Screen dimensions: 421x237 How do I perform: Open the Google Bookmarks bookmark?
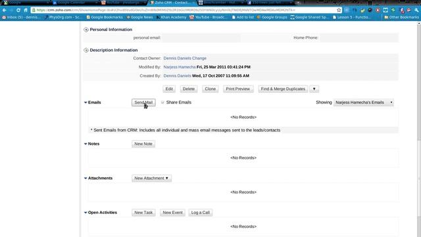tap(105, 17)
